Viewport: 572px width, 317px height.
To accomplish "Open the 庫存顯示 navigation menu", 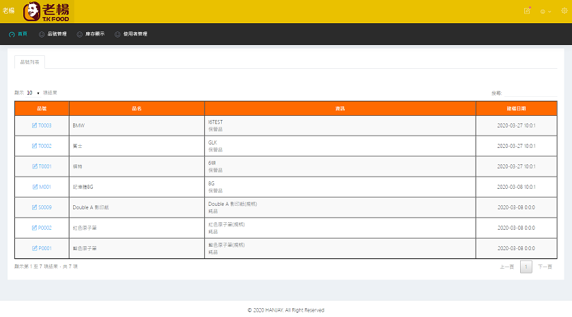I will click(x=91, y=34).
